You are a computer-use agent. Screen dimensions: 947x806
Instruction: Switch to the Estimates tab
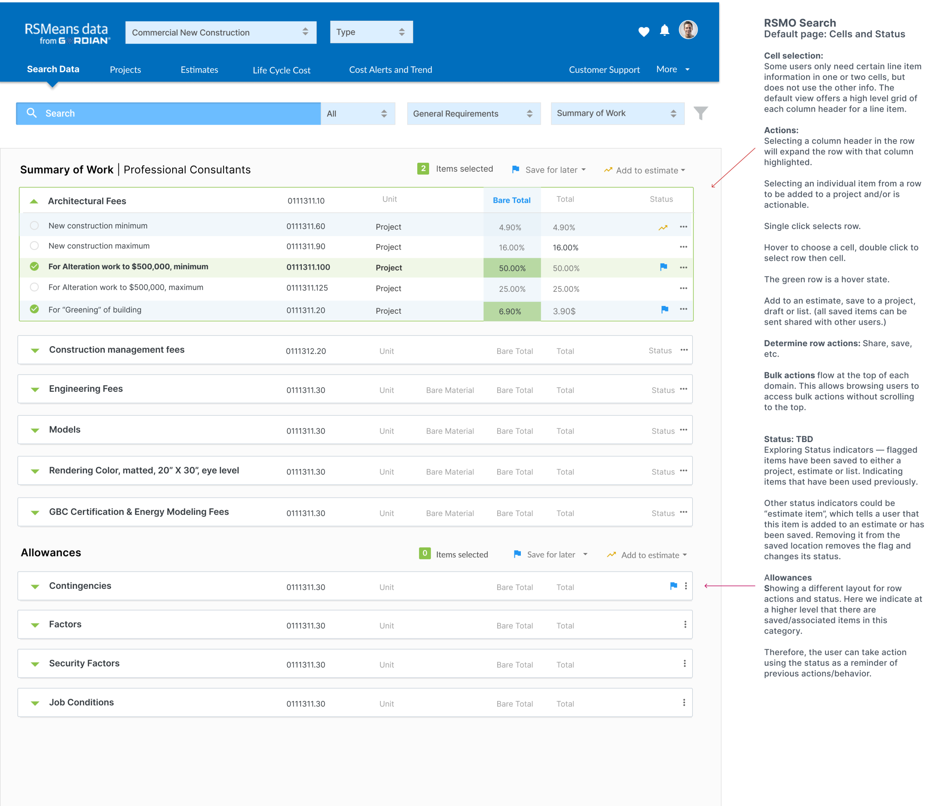tap(199, 70)
